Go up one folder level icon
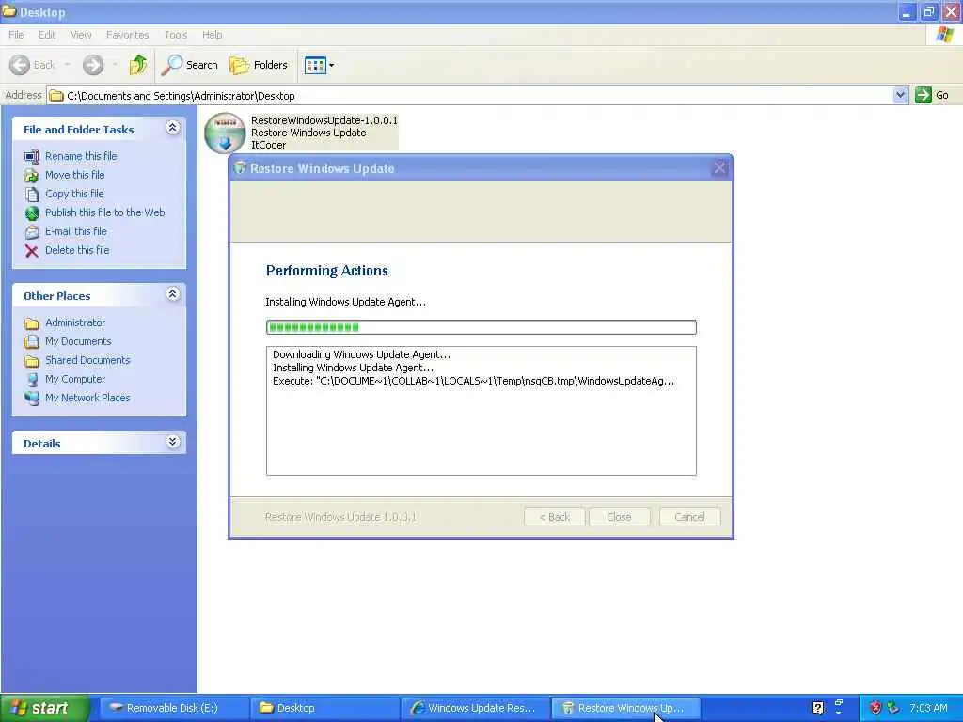 (138, 65)
